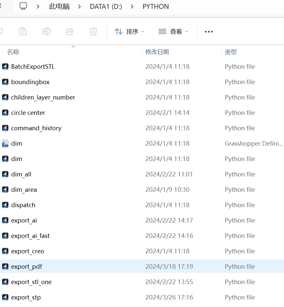Click the Python file icon beside BatchExportSTL

5,66
